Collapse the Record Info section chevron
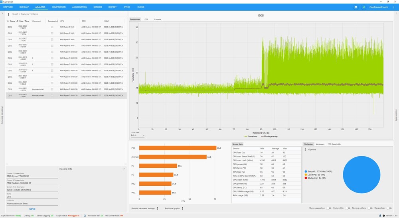 (x=124, y=169)
